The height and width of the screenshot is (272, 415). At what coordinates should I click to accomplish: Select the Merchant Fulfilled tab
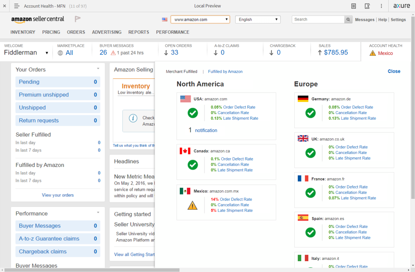(x=182, y=71)
